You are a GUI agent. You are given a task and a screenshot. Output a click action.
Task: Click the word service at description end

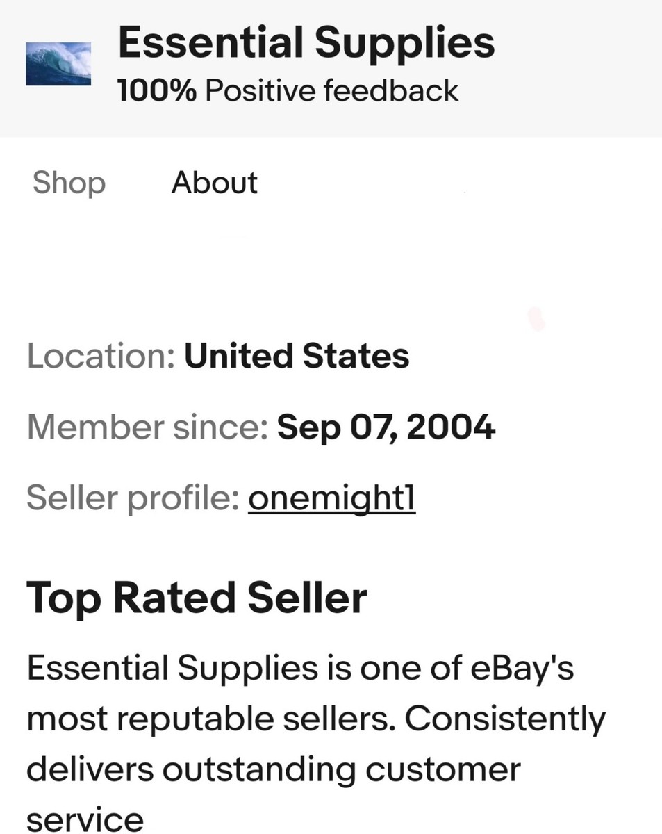[x=85, y=820]
